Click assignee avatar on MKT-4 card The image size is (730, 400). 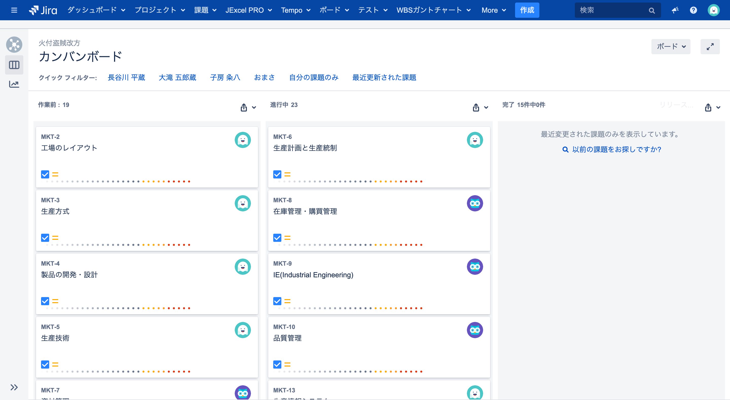click(x=243, y=267)
